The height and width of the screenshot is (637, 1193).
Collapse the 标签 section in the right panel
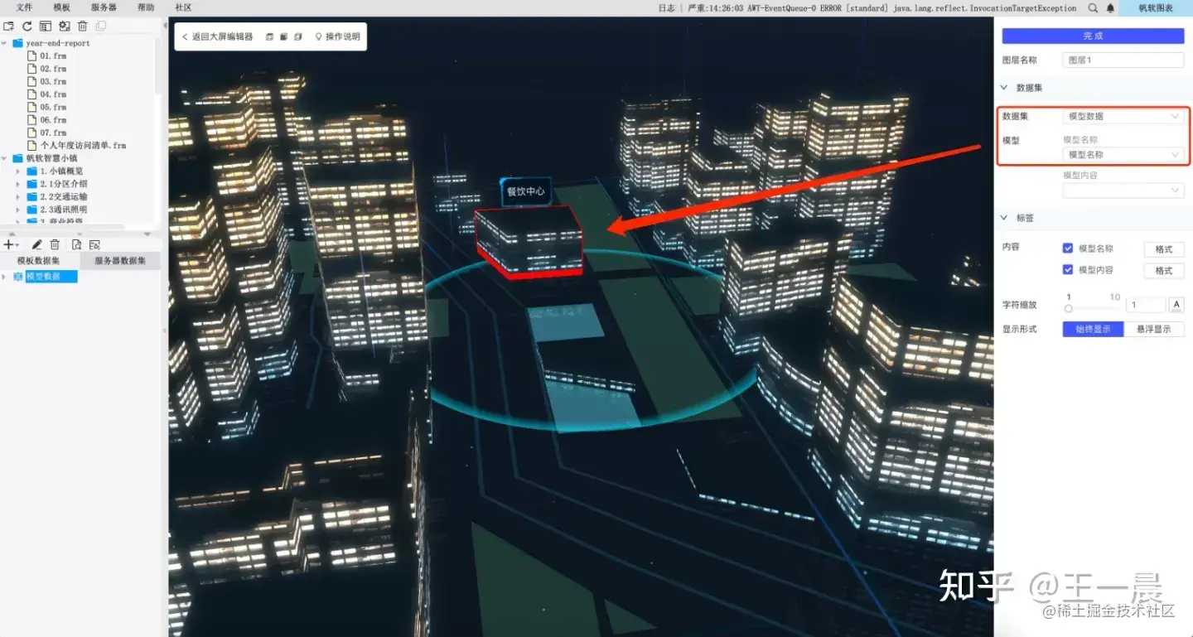pyautogui.click(x=1005, y=218)
